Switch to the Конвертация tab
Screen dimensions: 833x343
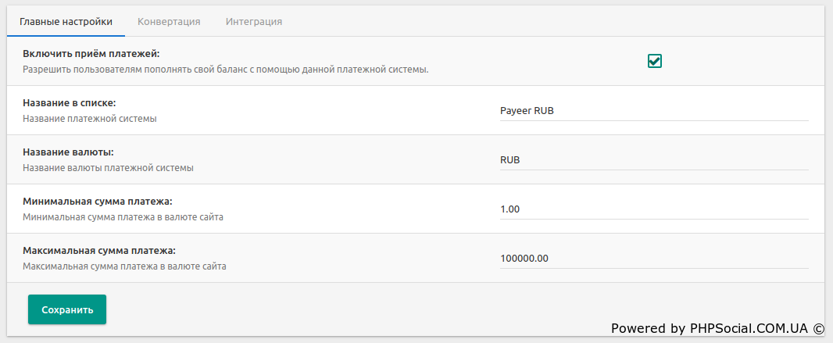tap(169, 21)
